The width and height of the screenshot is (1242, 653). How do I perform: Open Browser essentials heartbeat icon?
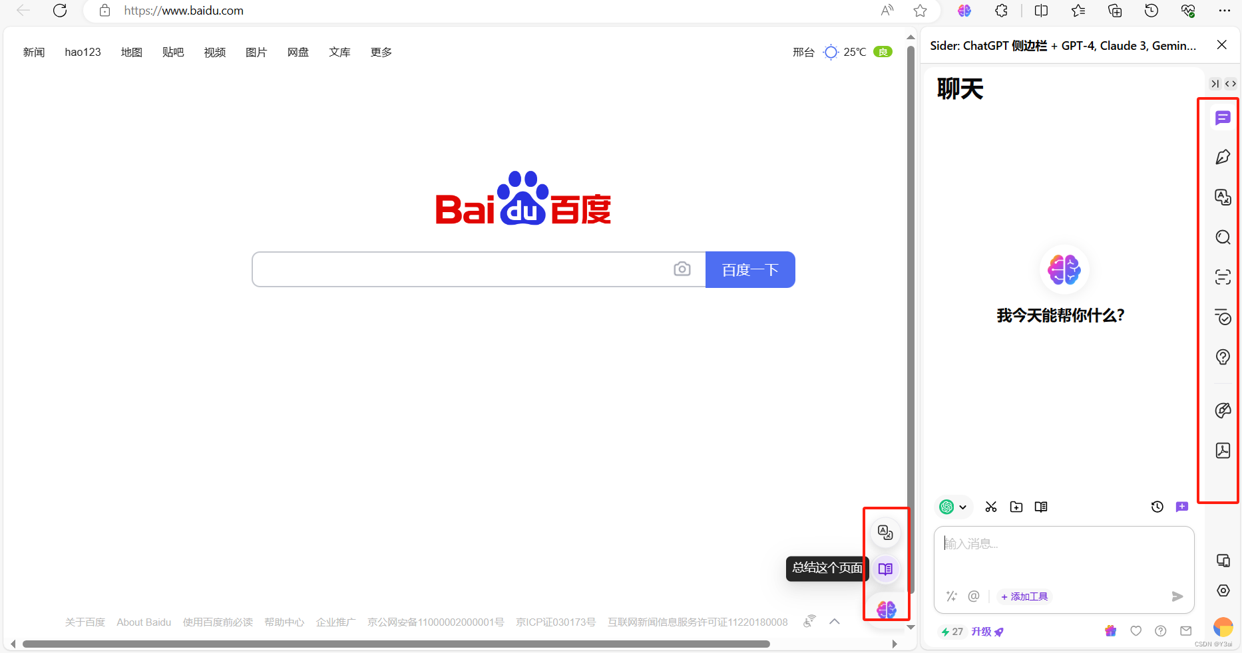[1188, 11]
